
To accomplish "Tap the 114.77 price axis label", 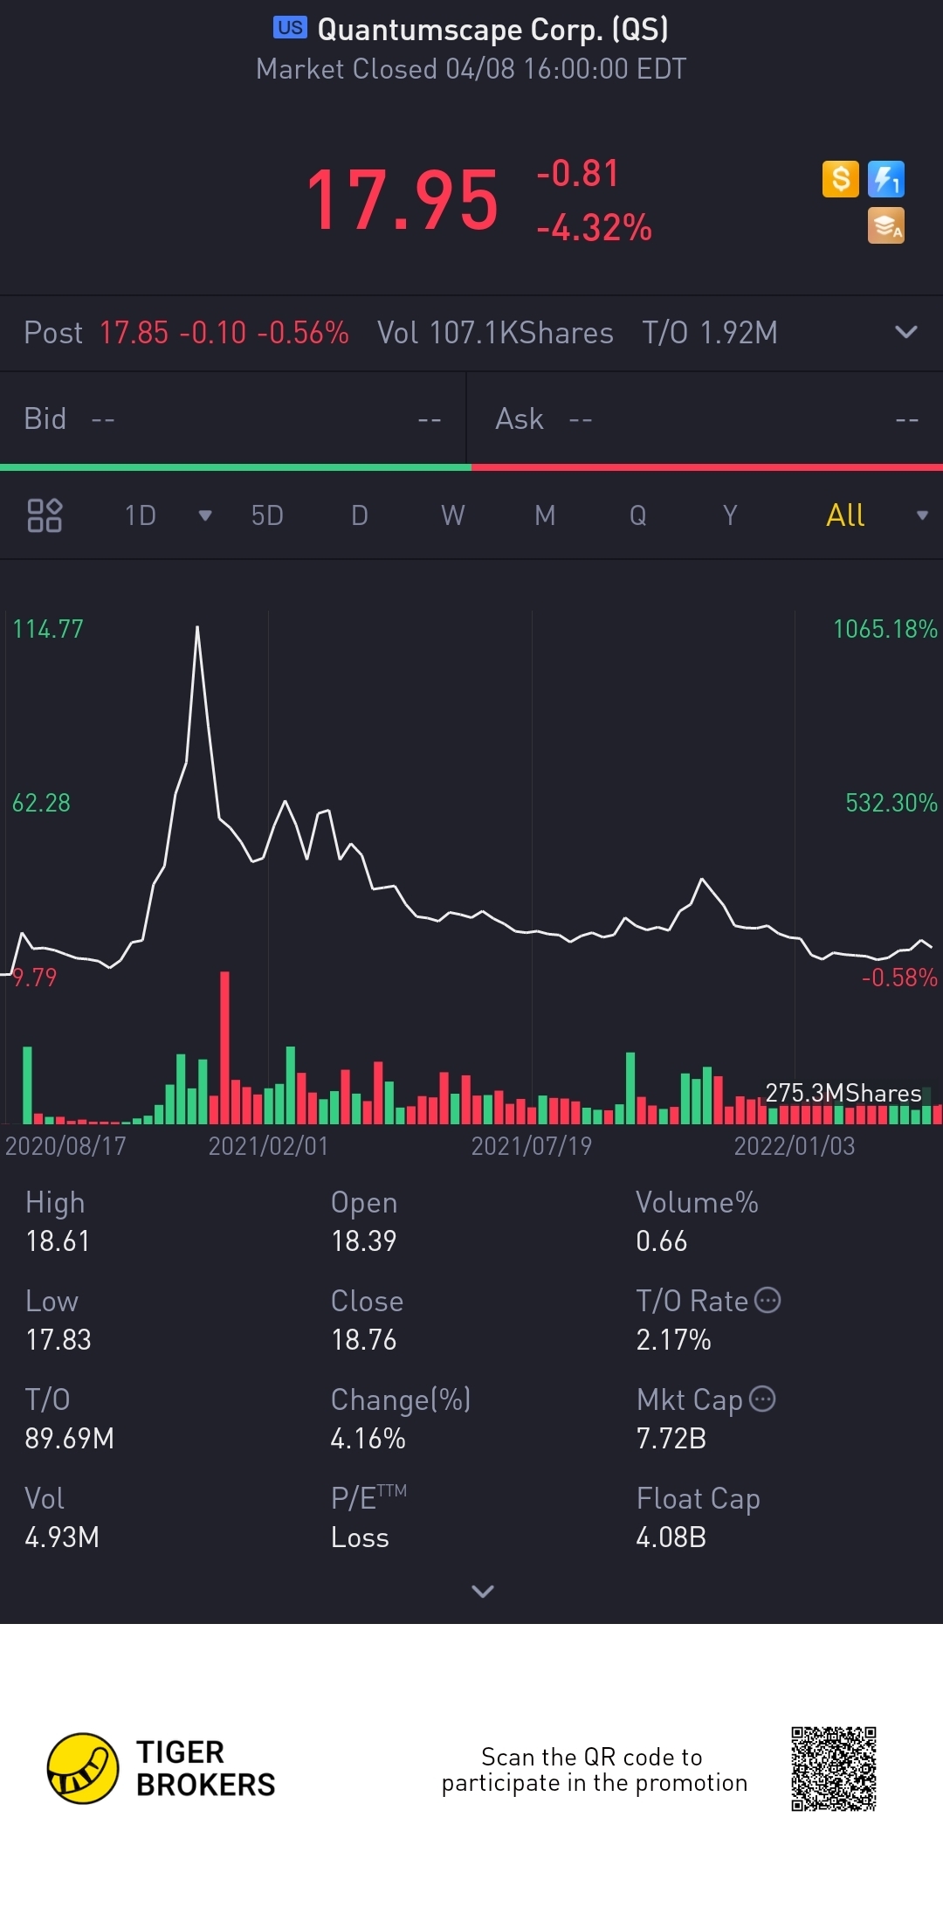I will [x=48, y=629].
